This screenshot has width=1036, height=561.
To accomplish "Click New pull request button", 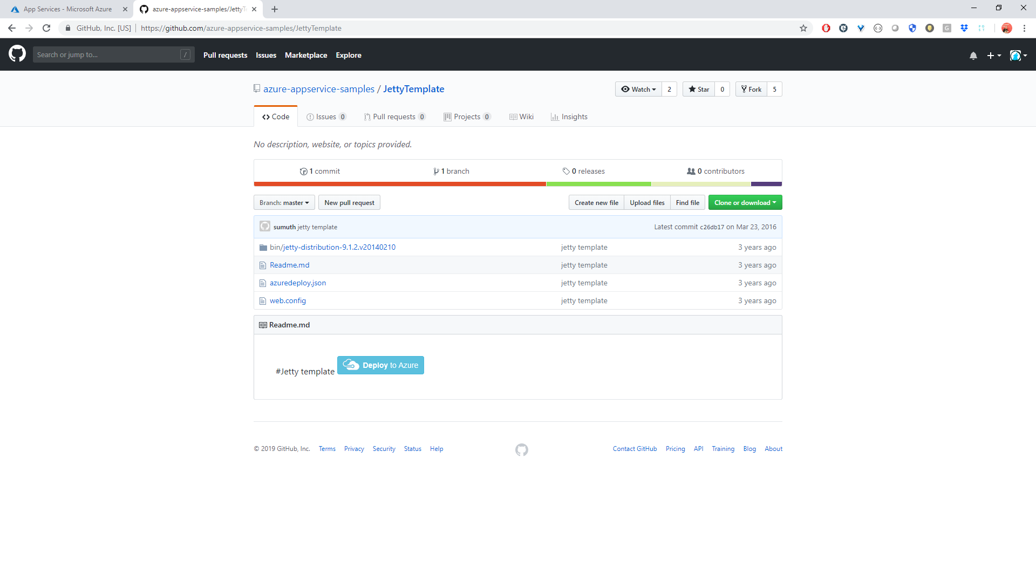I will [x=349, y=203].
